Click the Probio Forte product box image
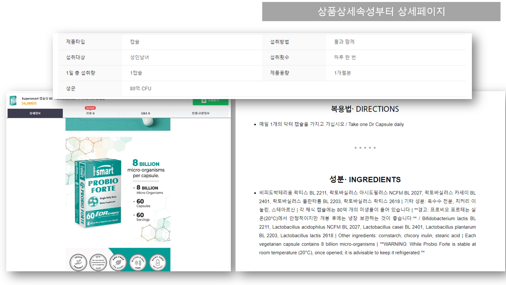506x285 pixels. point(97,194)
